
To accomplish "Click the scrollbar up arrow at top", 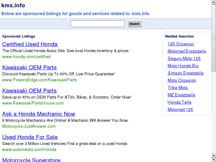I will (x=214, y=2).
